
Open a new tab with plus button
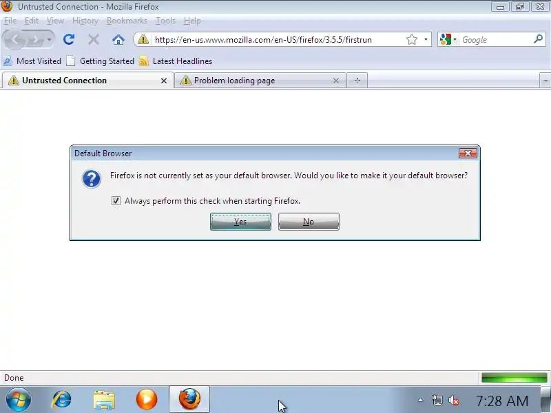(x=357, y=81)
